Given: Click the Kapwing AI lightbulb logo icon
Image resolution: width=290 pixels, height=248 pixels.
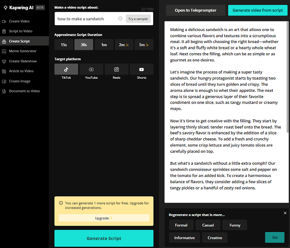Looking at the screenshot, I should [x=5, y=8].
